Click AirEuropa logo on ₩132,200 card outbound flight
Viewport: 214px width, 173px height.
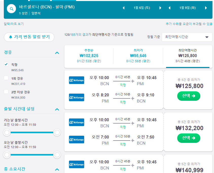coord(77,122)
